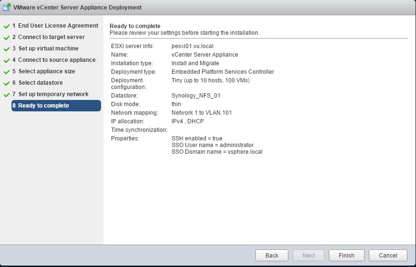Click green checkmark beside Select datastore

(x=7, y=83)
